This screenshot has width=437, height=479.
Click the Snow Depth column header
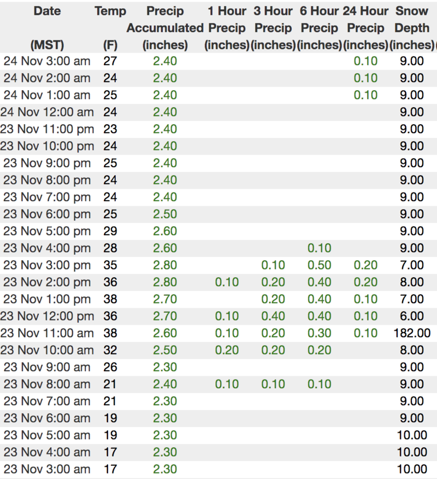412,27
